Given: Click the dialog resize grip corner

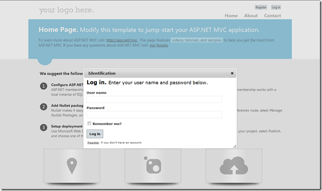Looking at the screenshot, I should [235, 146].
